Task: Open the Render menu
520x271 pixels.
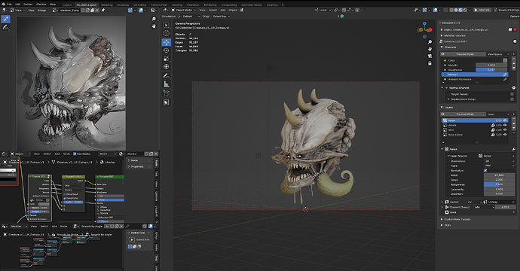Action: (28, 5)
